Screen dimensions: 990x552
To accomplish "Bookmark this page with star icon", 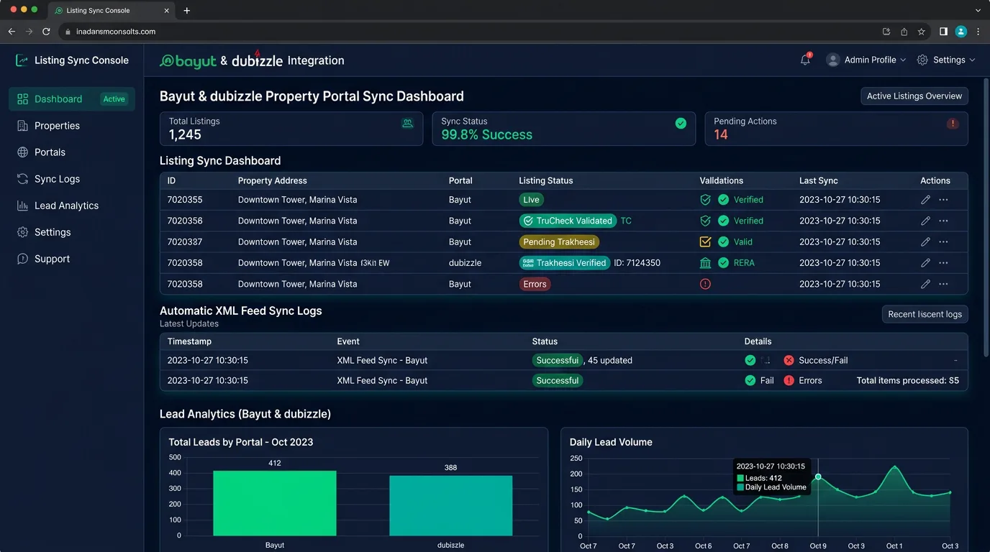I will click(x=921, y=32).
